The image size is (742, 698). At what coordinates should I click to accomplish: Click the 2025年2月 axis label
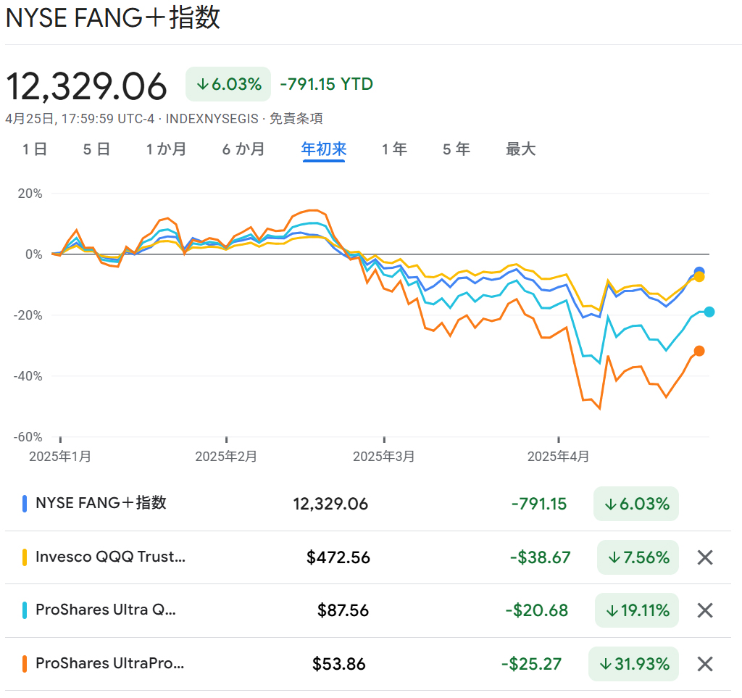click(226, 456)
